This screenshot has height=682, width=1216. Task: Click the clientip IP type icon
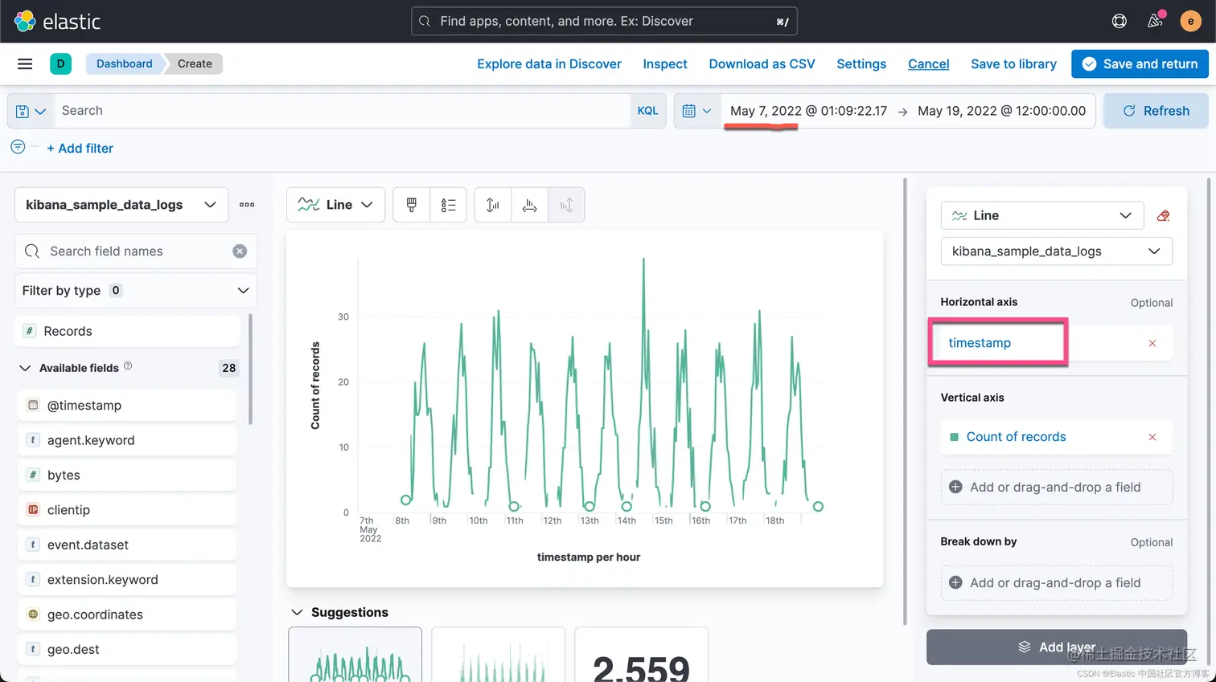[x=33, y=509]
